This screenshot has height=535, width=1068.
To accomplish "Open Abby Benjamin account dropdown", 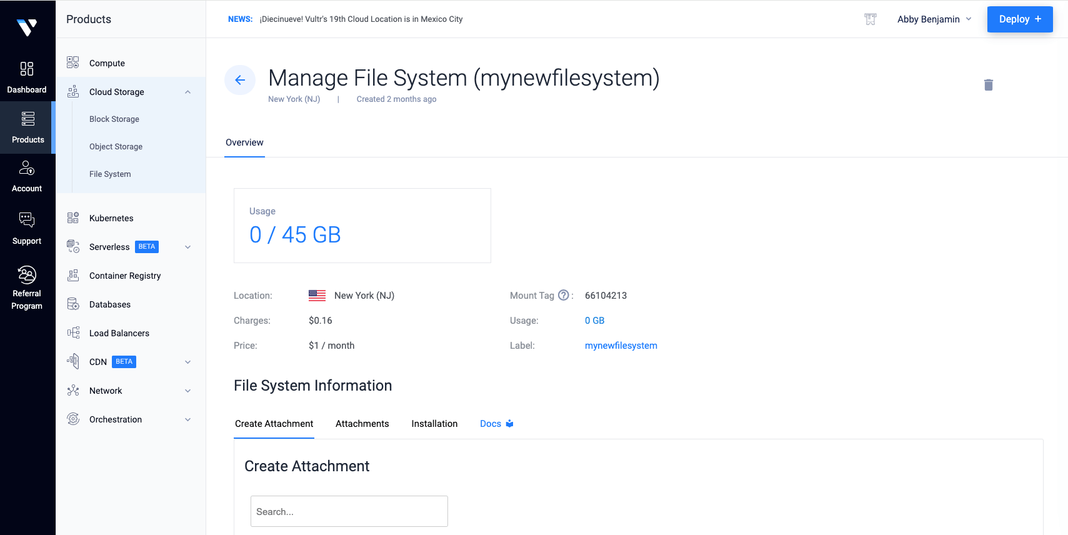I will coord(934,19).
